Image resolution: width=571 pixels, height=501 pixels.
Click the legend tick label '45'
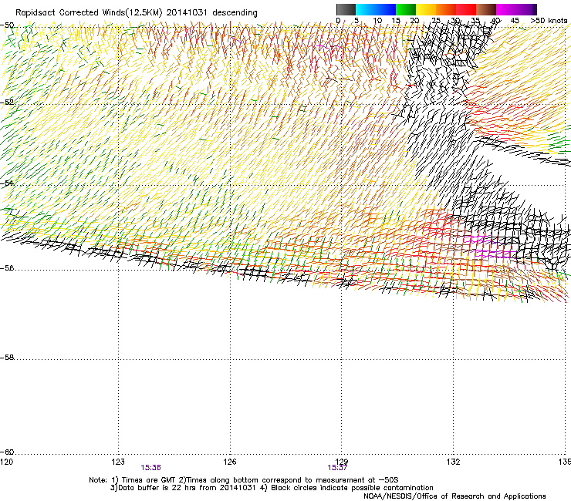coord(515,21)
